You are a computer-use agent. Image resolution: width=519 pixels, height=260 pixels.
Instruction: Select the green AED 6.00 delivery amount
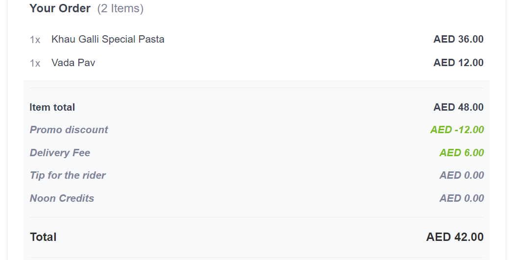click(462, 153)
